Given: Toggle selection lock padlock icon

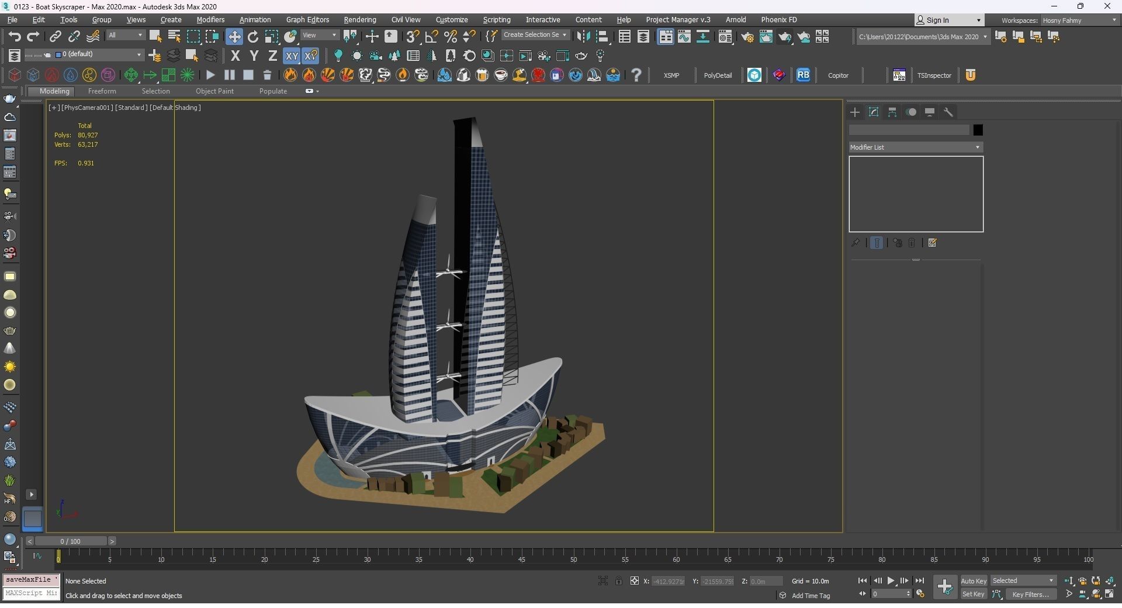Looking at the screenshot, I should click(618, 581).
